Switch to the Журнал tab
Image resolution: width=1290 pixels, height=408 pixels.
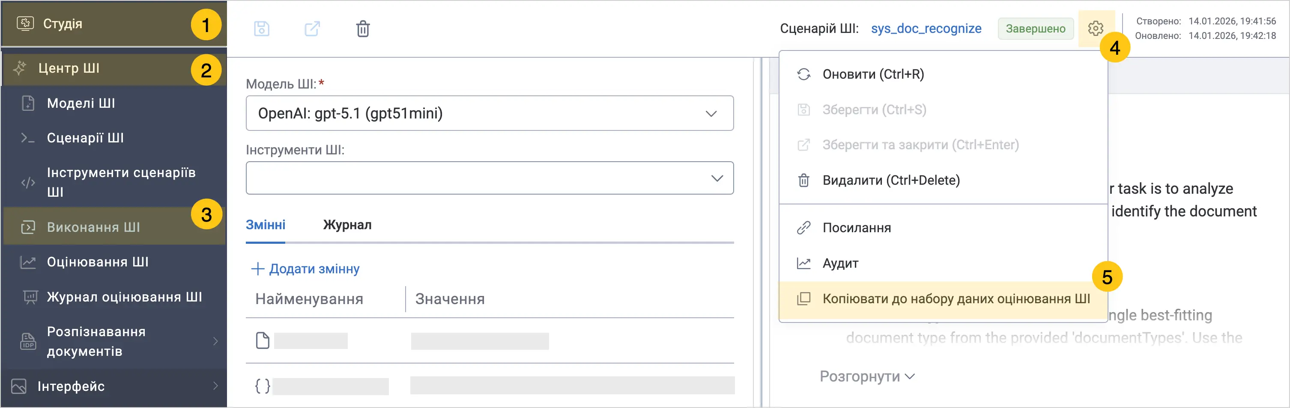click(347, 225)
